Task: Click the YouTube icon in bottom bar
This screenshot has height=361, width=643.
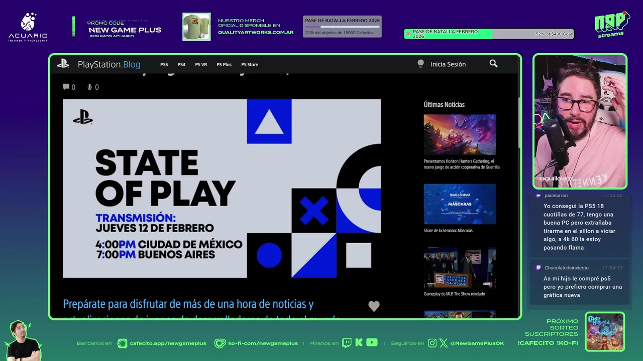Action: point(372,343)
